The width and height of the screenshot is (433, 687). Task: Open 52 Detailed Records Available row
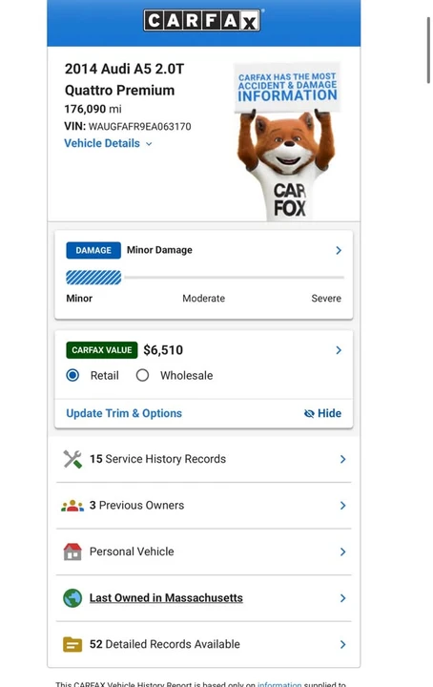203,644
